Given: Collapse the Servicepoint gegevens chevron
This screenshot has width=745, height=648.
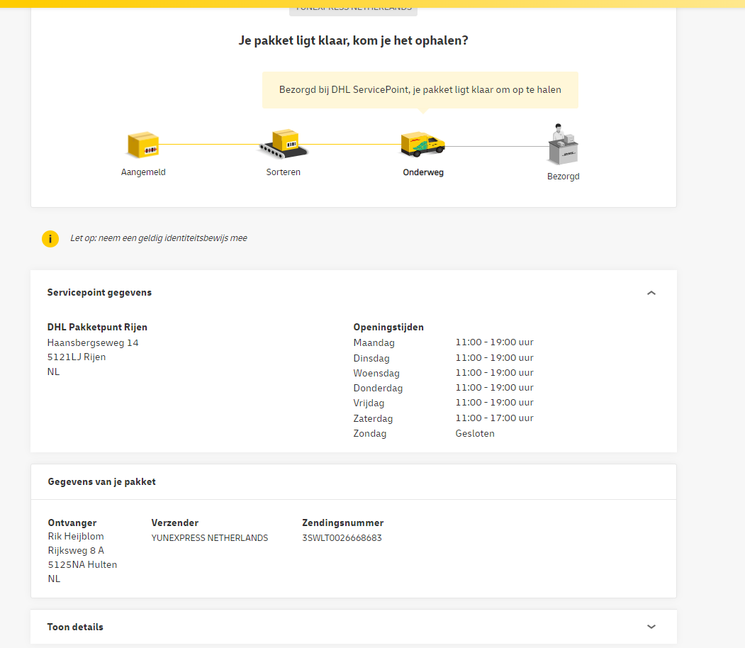Looking at the screenshot, I should pyautogui.click(x=651, y=293).
